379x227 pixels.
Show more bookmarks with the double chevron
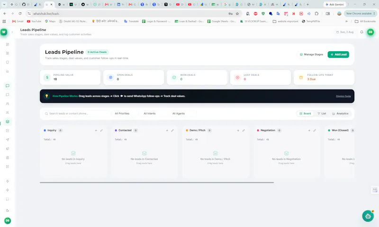[346, 21]
